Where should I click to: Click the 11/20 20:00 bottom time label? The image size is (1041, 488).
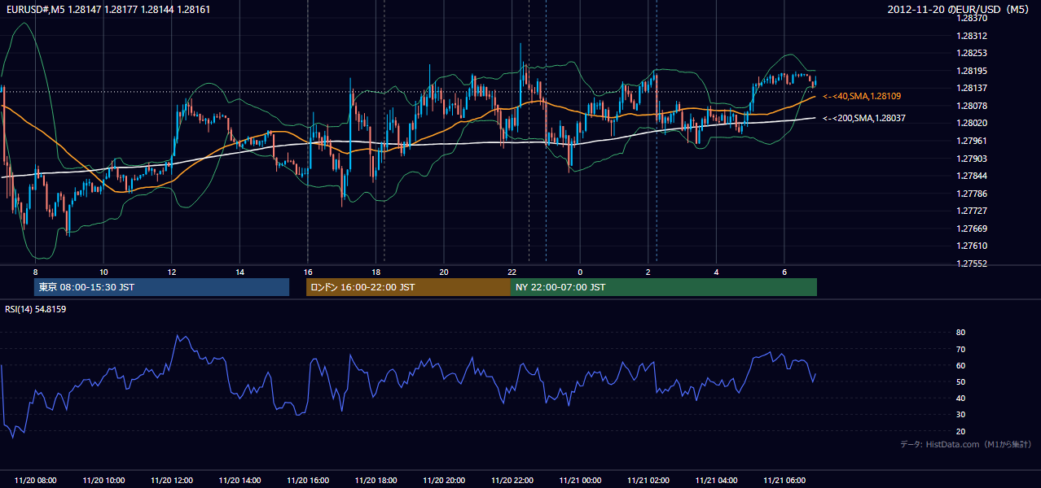point(444,481)
